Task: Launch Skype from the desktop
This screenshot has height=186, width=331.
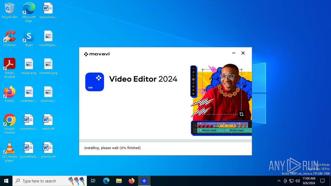Action: pos(29,38)
